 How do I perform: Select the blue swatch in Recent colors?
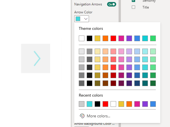click(153, 104)
